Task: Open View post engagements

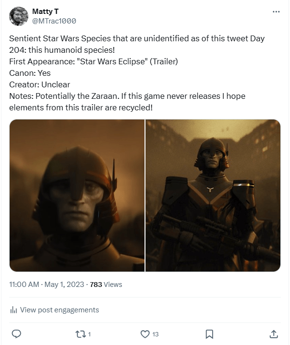Action: tap(60, 310)
